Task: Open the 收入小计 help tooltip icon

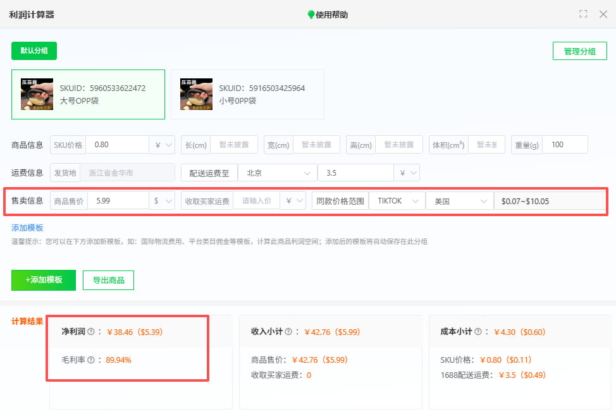Action: [x=288, y=331]
